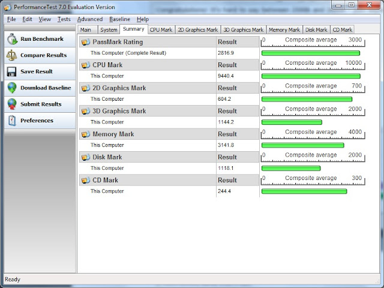384x288 pixels.
Task: Click the 2D Graphics Mark green result bar
Action: 307,99
